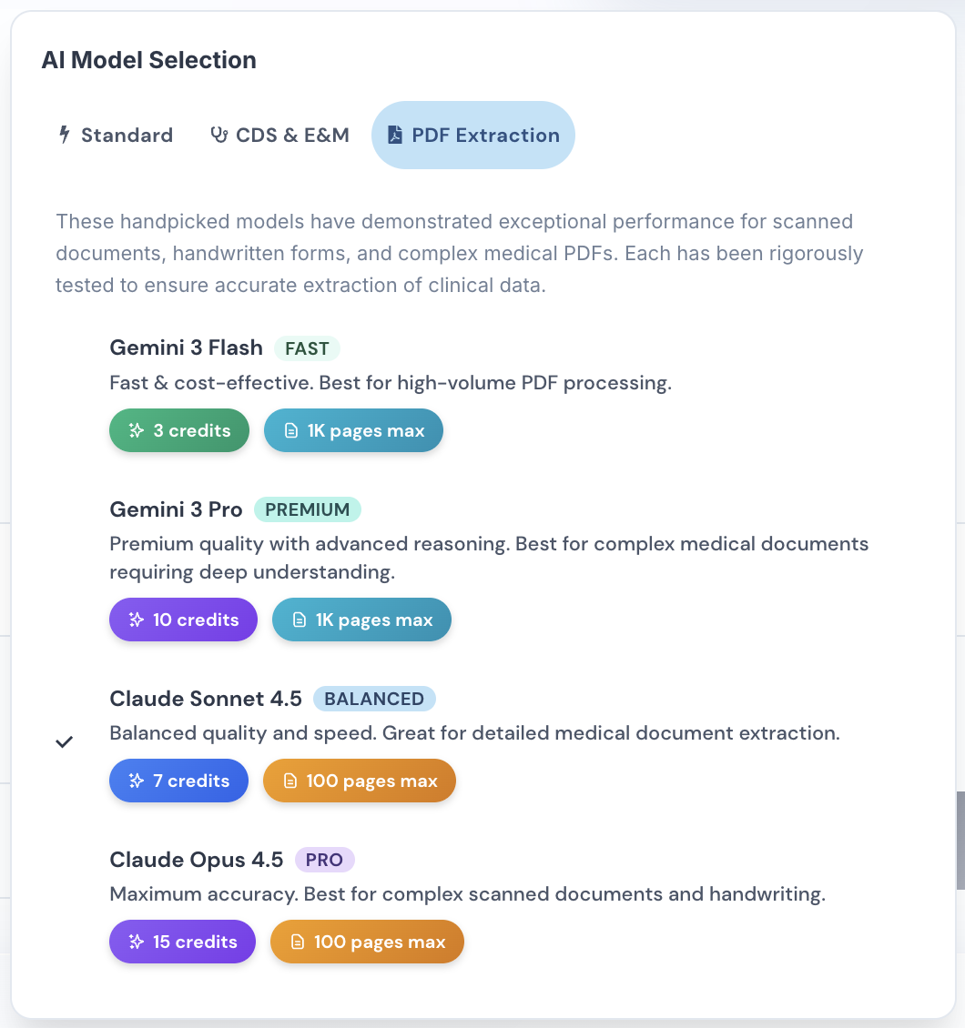Click the sparkle icon in 15 credits badge
Image resolution: width=965 pixels, height=1028 pixels.
[137, 942]
